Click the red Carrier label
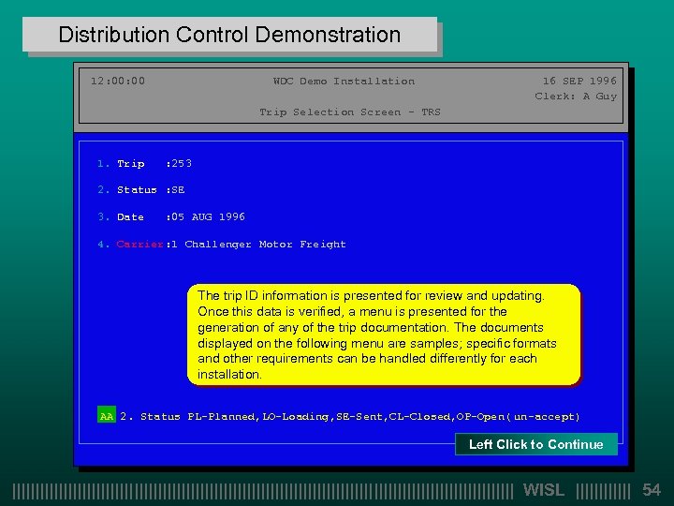 click(x=139, y=244)
